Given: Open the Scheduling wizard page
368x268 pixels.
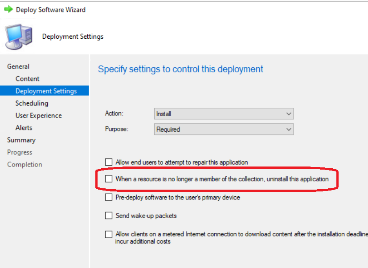Looking at the screenshot, I should click(x=32, y=103).
